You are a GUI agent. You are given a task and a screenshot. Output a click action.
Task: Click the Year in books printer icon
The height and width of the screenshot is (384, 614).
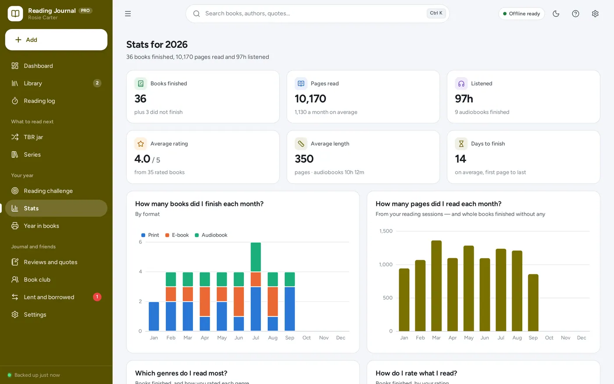(x=15, y=226)
